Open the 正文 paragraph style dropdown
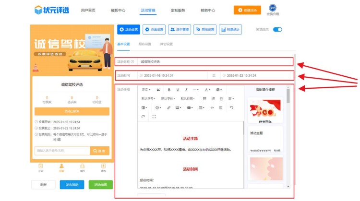The width and height of the screenshot is (360, 201). click(146, 90)
